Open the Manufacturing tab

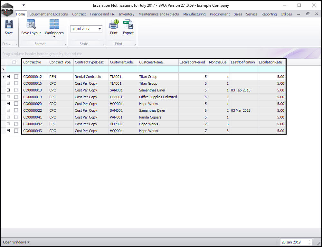coord(194,14)
